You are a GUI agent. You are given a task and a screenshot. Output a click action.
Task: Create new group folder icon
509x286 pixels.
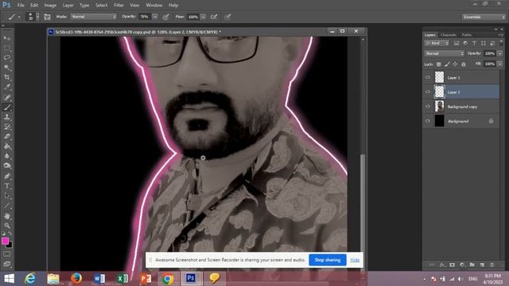472,265
